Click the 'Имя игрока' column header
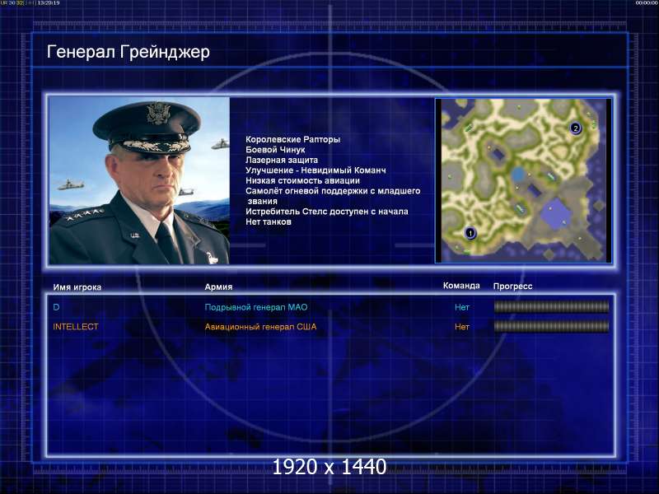 [77, 287]
